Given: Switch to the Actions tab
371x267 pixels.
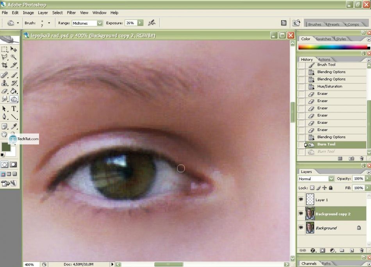Looking at the screenshot, I should (324, 60).
